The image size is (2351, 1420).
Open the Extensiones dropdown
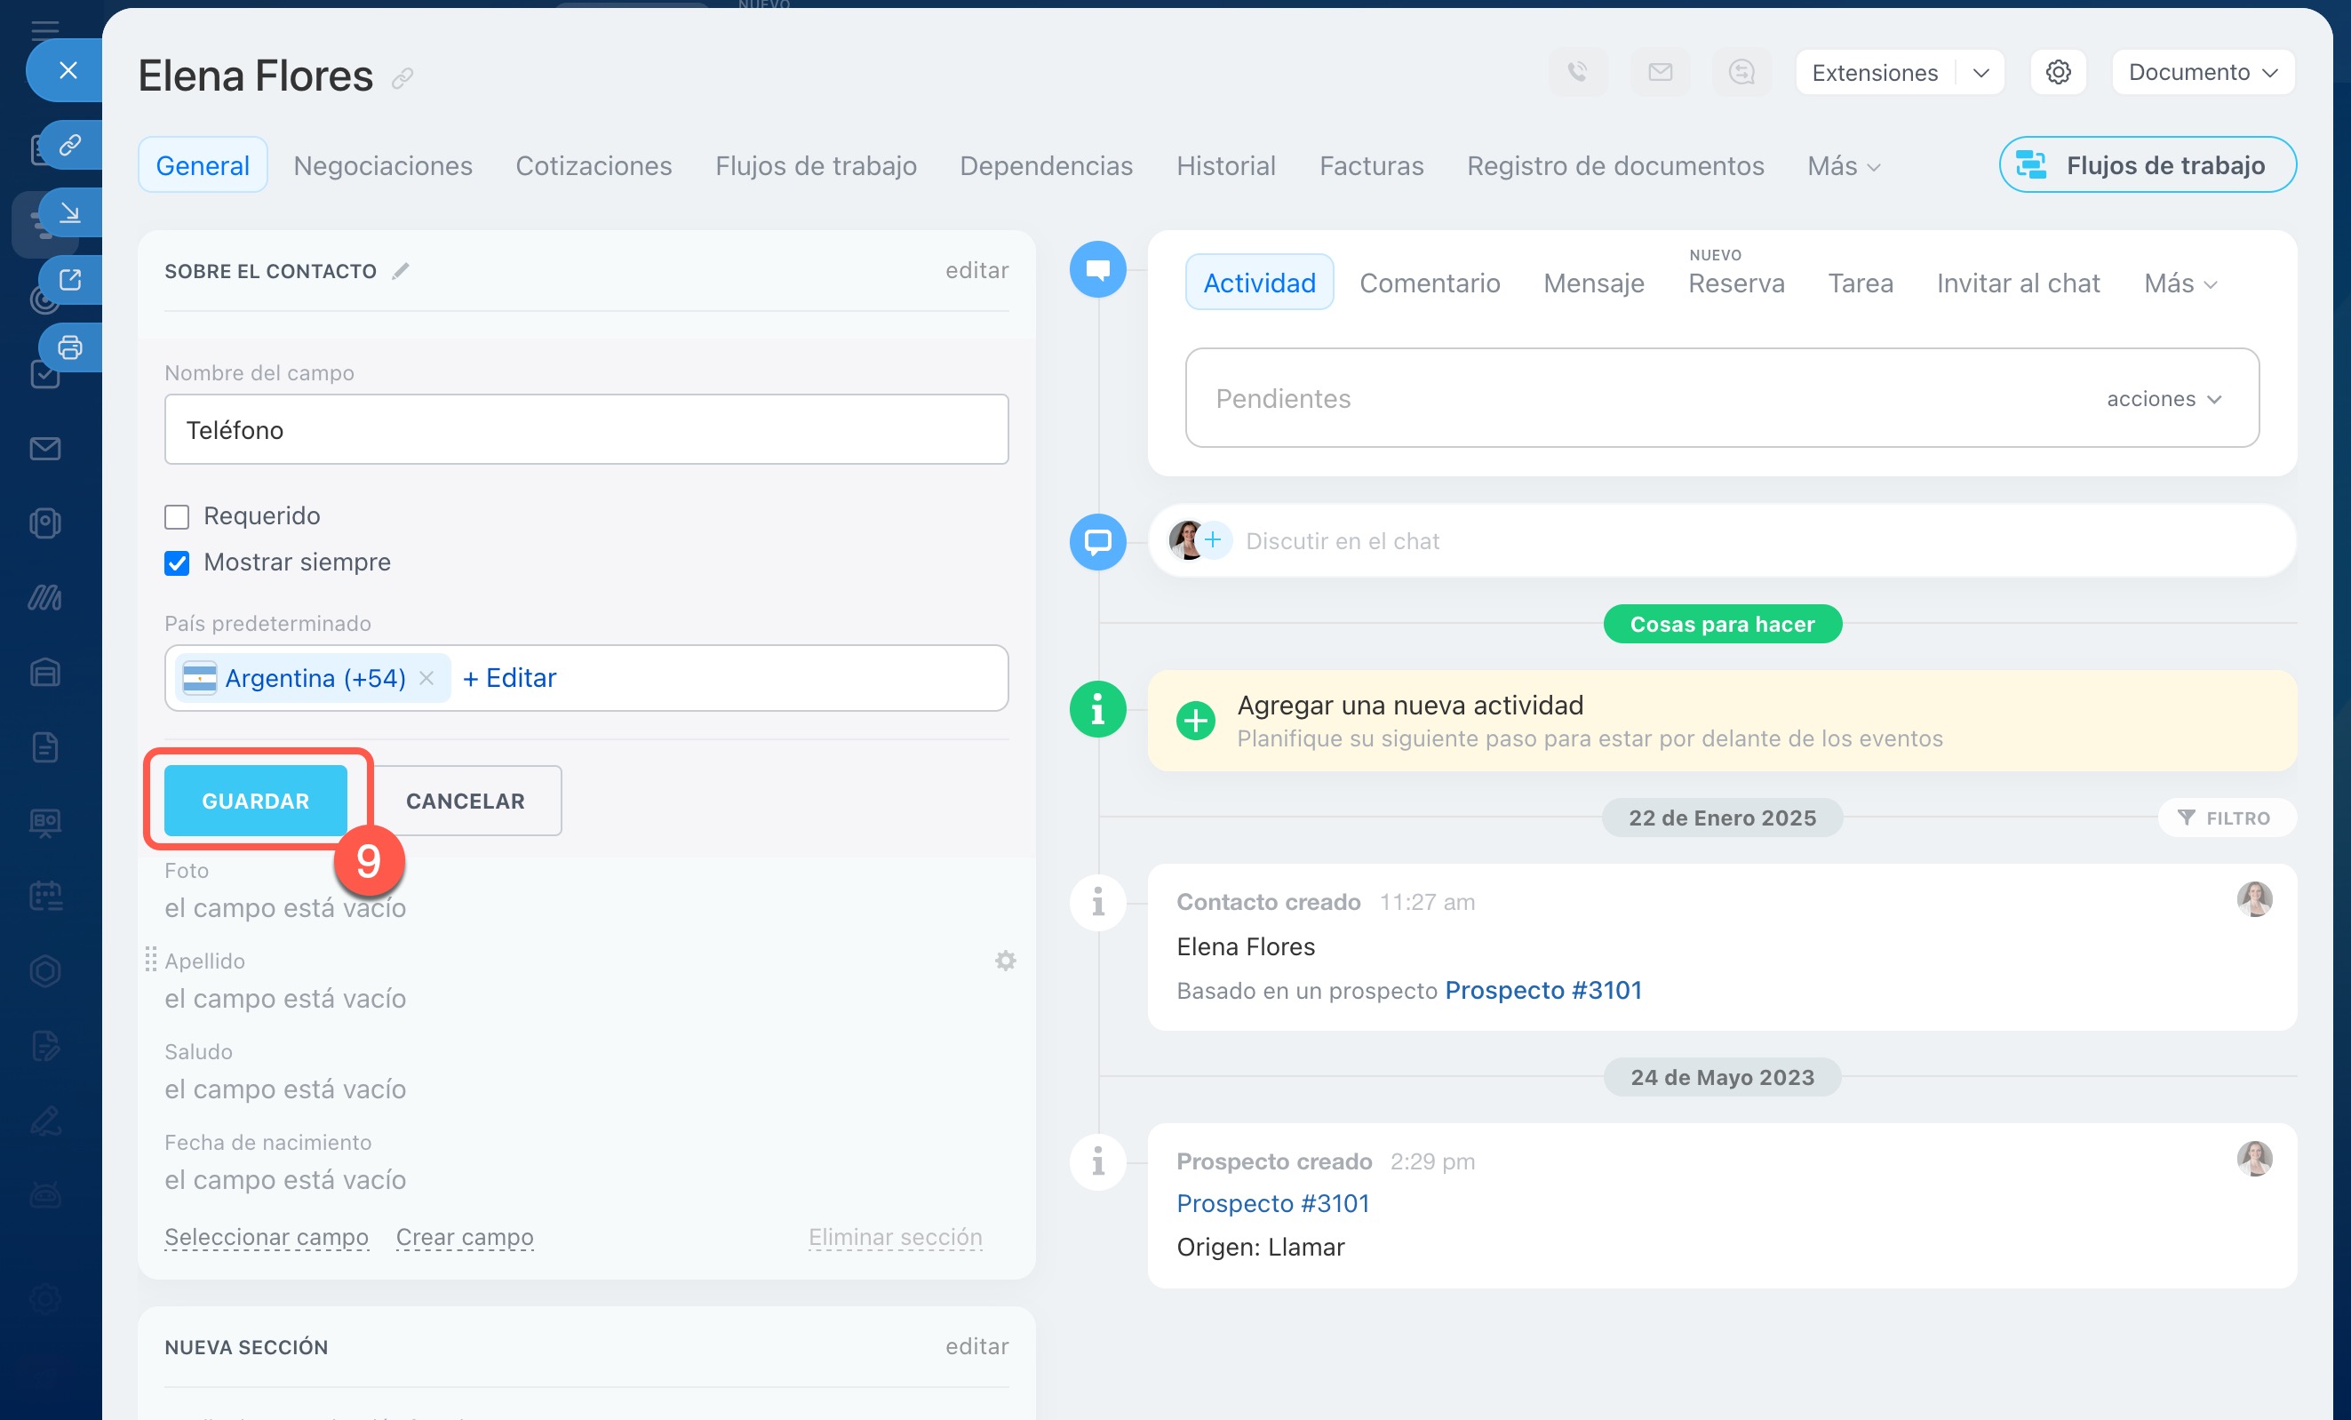(1980, 73)
